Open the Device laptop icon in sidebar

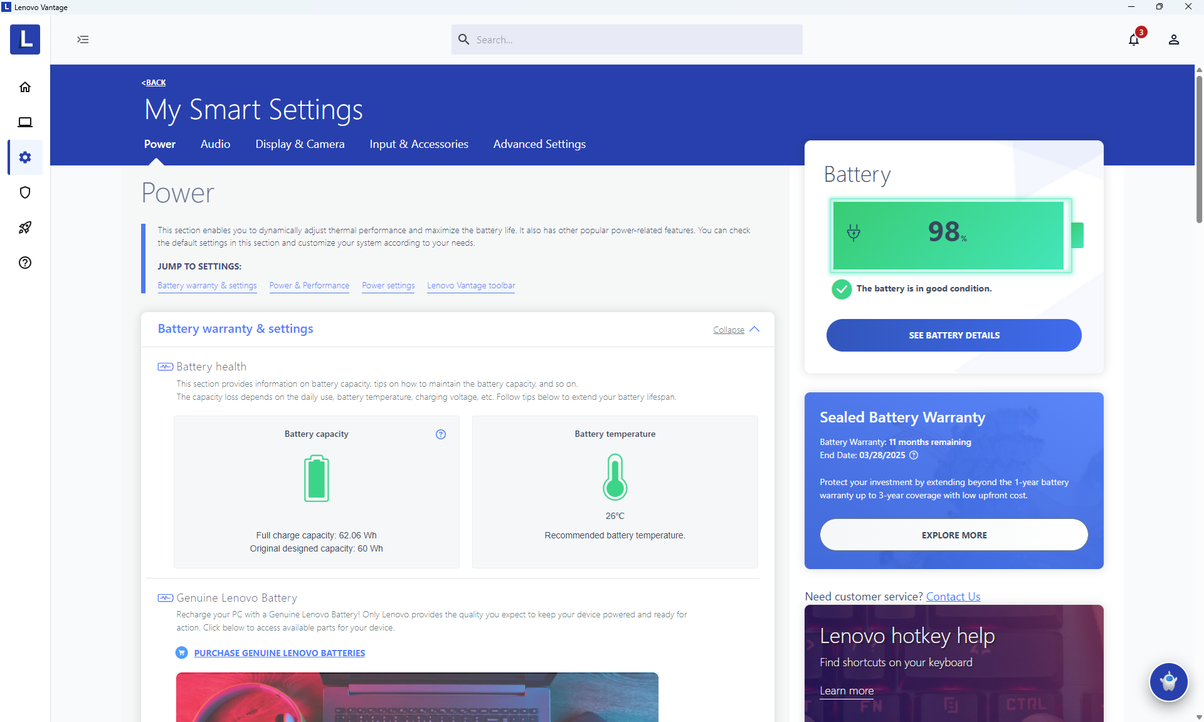(x=25, y=122)
